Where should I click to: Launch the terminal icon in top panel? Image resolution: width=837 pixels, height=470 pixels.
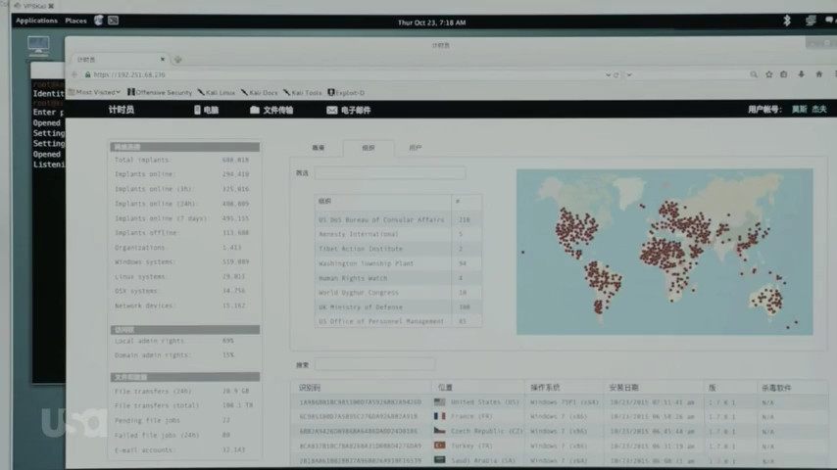tap(113, 21)
